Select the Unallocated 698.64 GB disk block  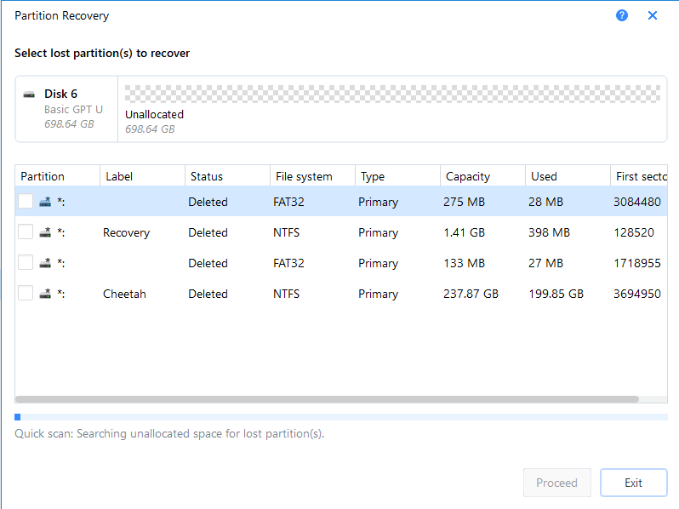(392, 109)
